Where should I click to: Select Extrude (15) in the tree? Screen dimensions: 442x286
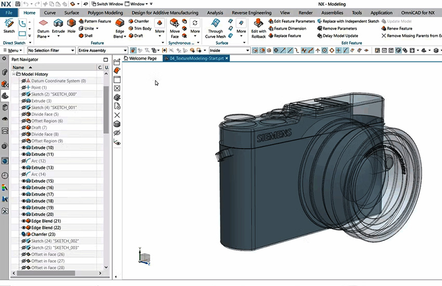click(42, 181)
